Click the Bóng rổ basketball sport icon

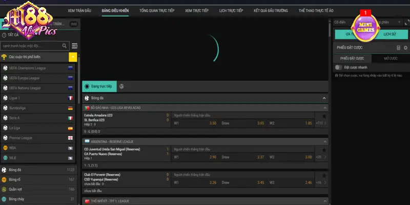coord(5,179)
